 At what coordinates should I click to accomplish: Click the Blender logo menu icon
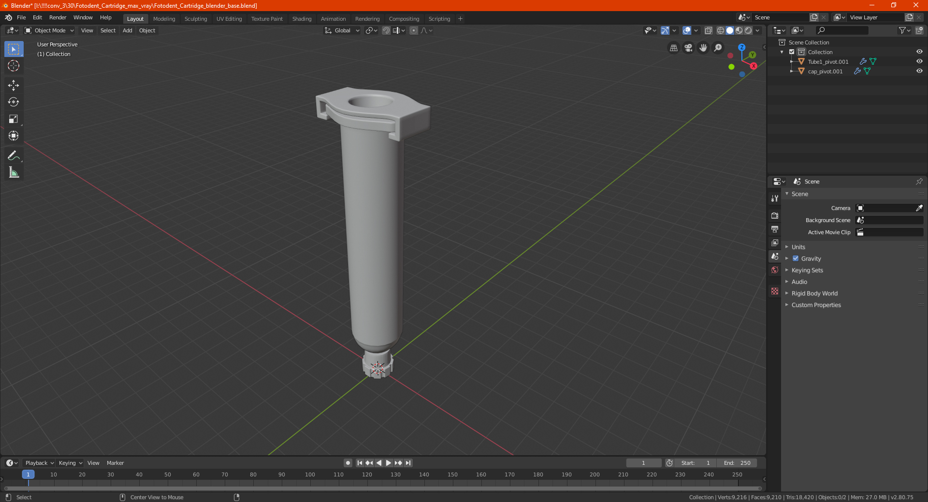coord(8,17)
